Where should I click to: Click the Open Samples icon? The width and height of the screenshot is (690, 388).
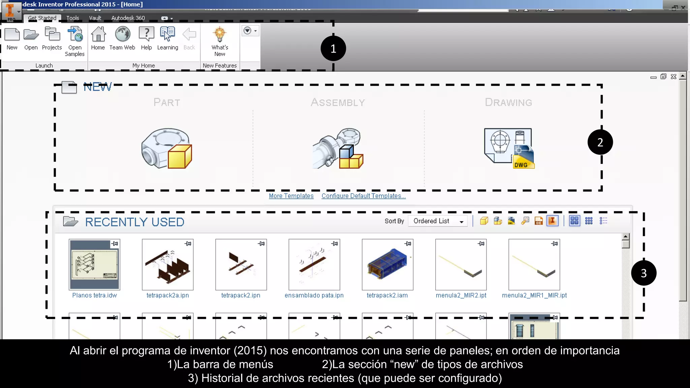[75, 35]
